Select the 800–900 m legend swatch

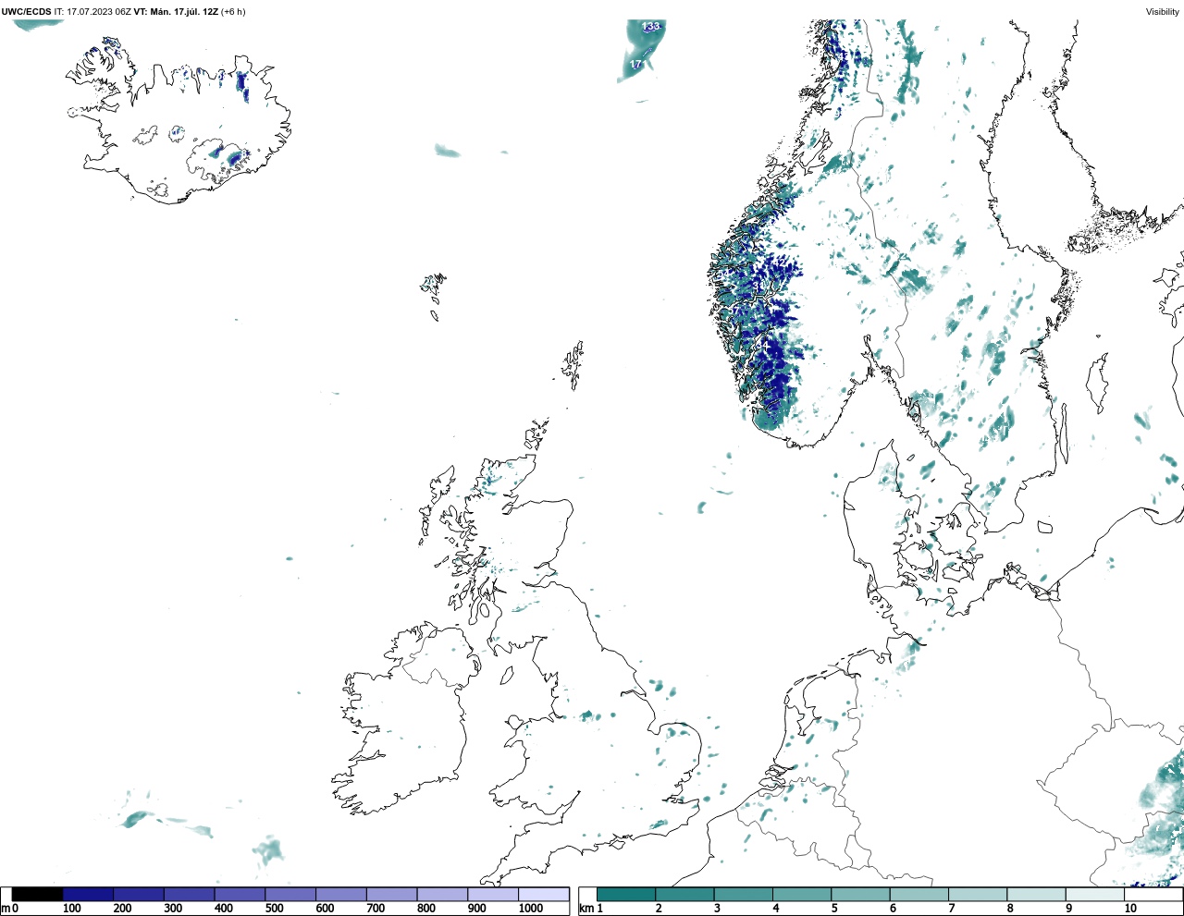click(442, 895)
